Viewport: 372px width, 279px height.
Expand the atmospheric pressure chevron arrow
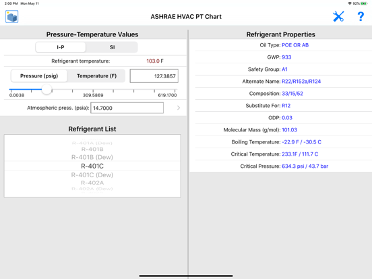click(x=179, y=108)
